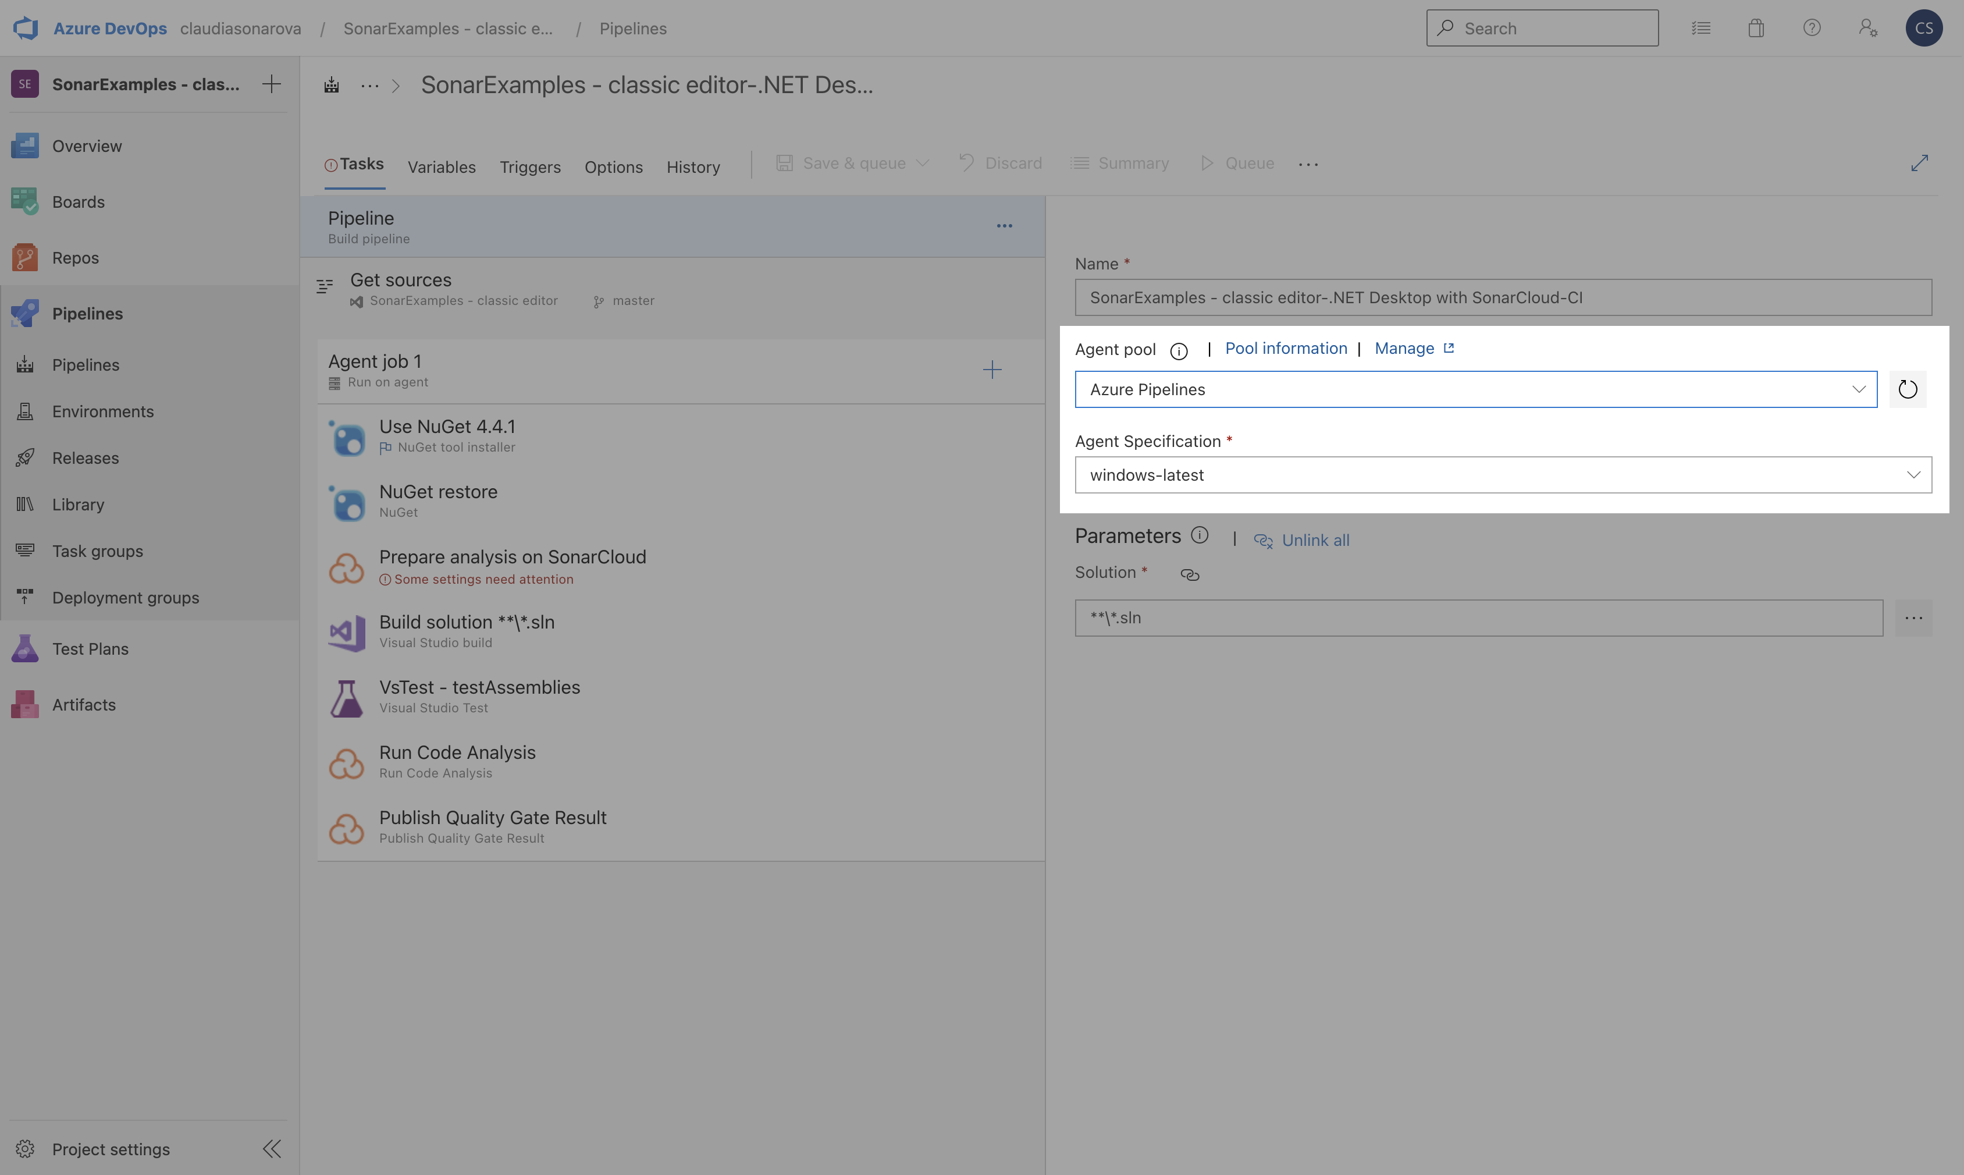
Task: Open Releases in the sidebar
Action: point(150,457)
